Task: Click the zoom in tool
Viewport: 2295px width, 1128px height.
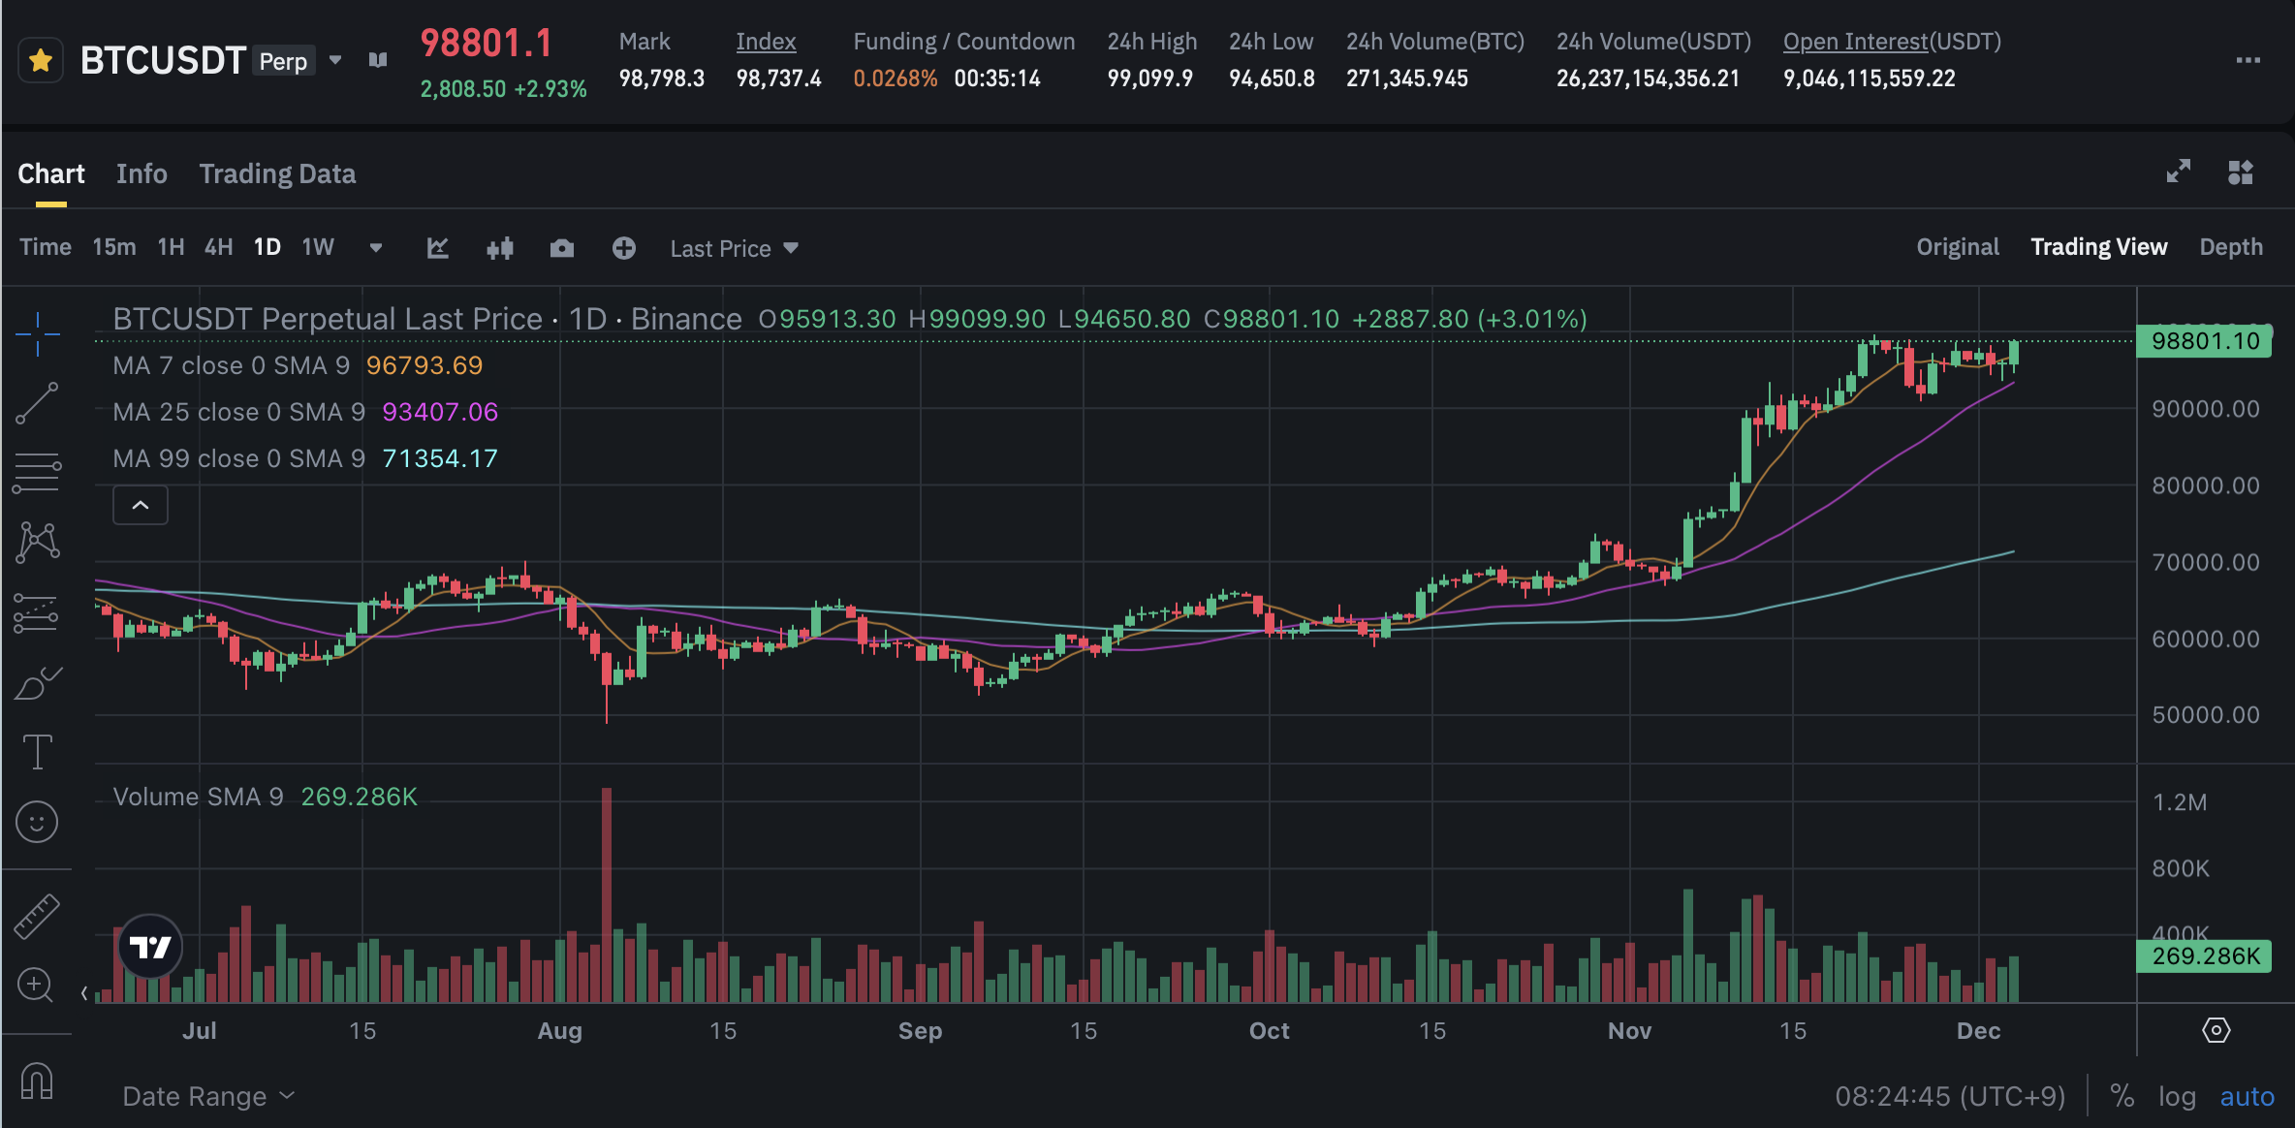Action: [36, 986]
